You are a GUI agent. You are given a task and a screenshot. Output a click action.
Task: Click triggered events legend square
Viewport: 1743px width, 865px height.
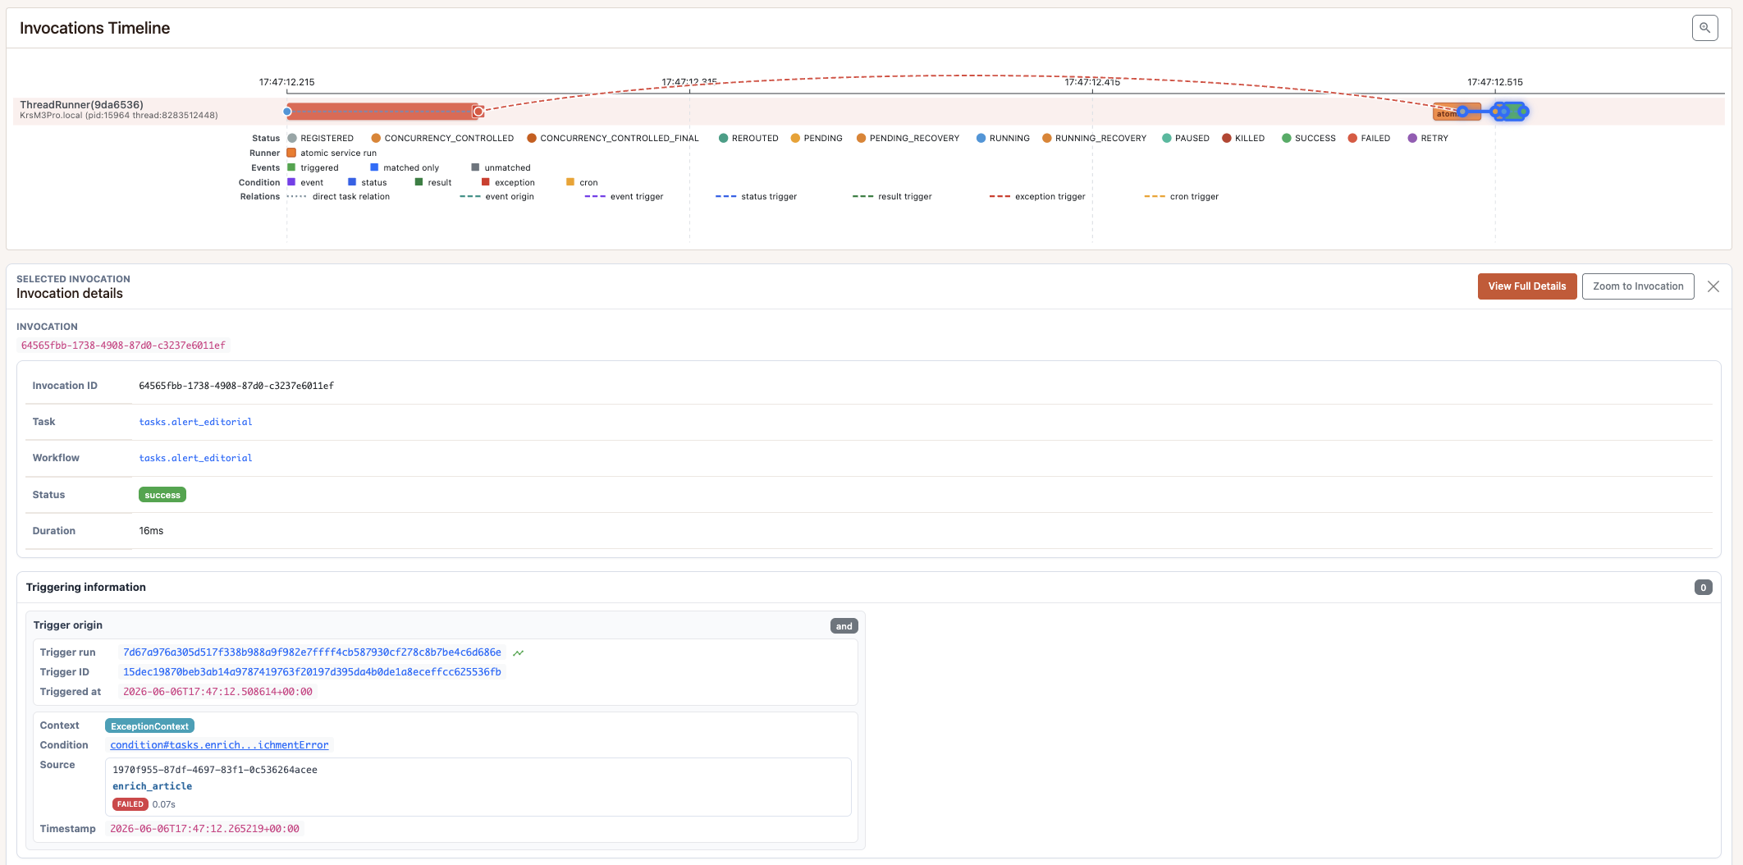click(291, 167)
